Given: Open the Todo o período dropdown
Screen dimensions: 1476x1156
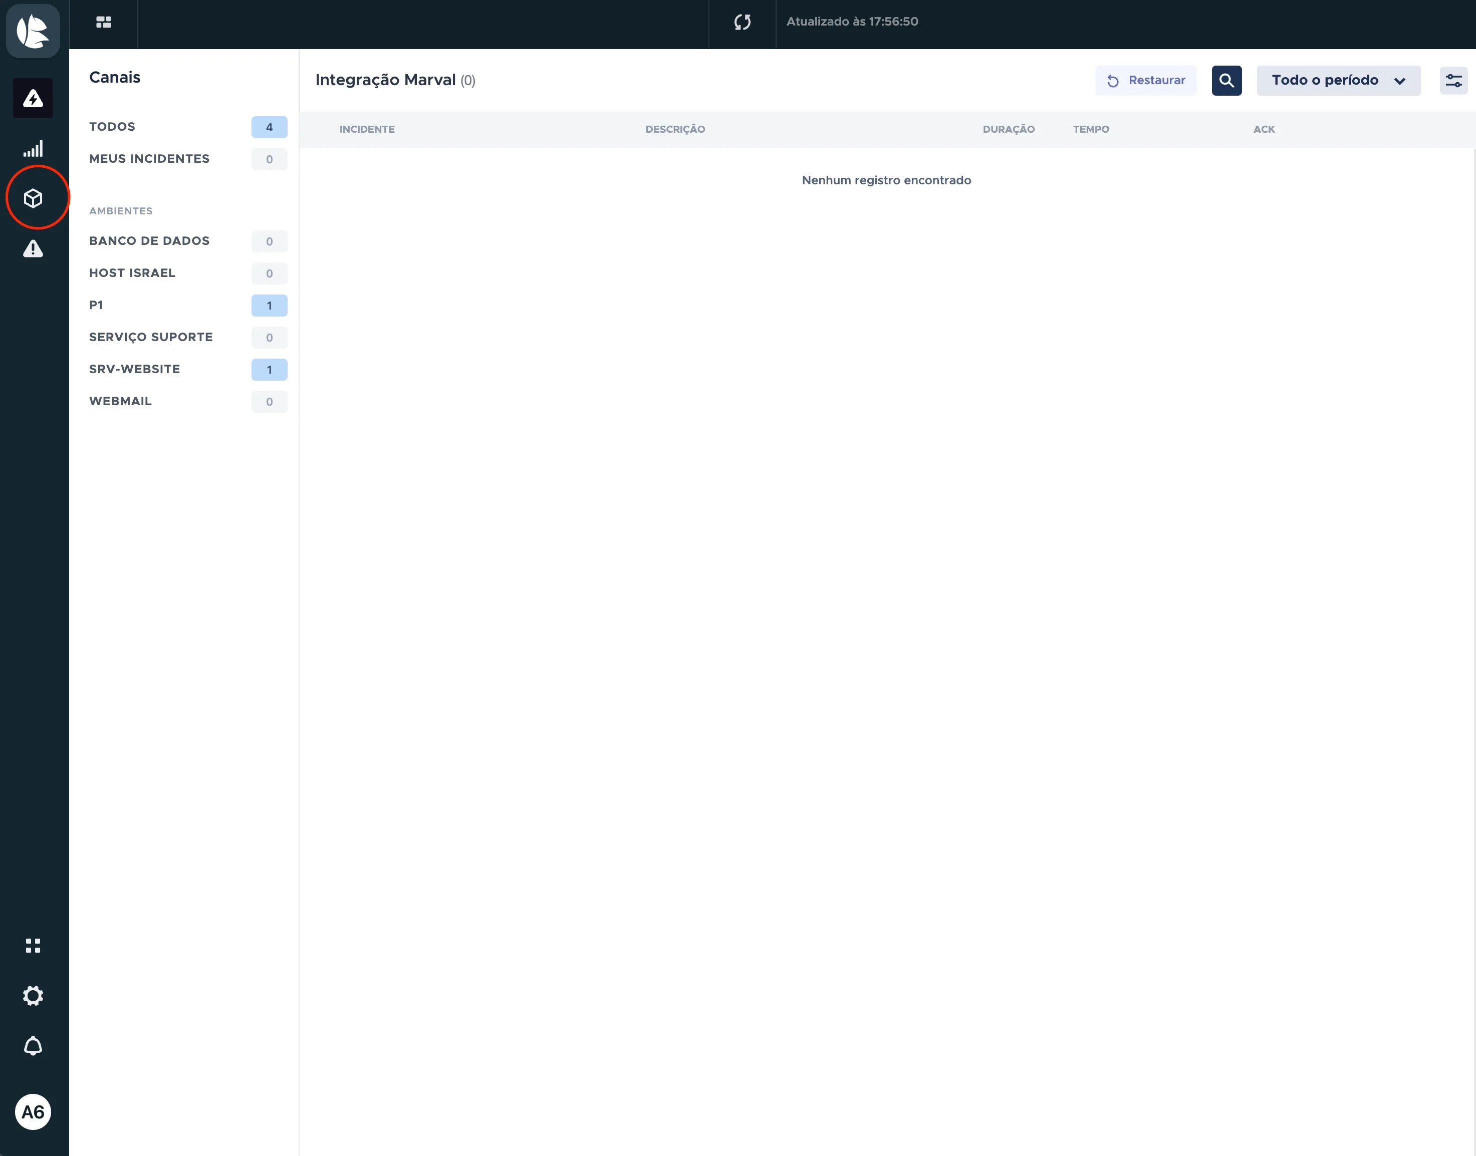Looking at the screenshot, I should tap(1339, 81).
